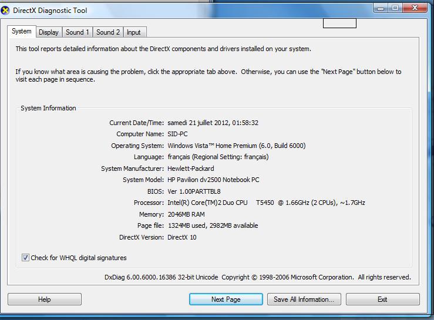Click the DirectX Diagnostic Tool title text
This screenshot has width=434, height=320.
pyautogui.click(x=50, y=11)
